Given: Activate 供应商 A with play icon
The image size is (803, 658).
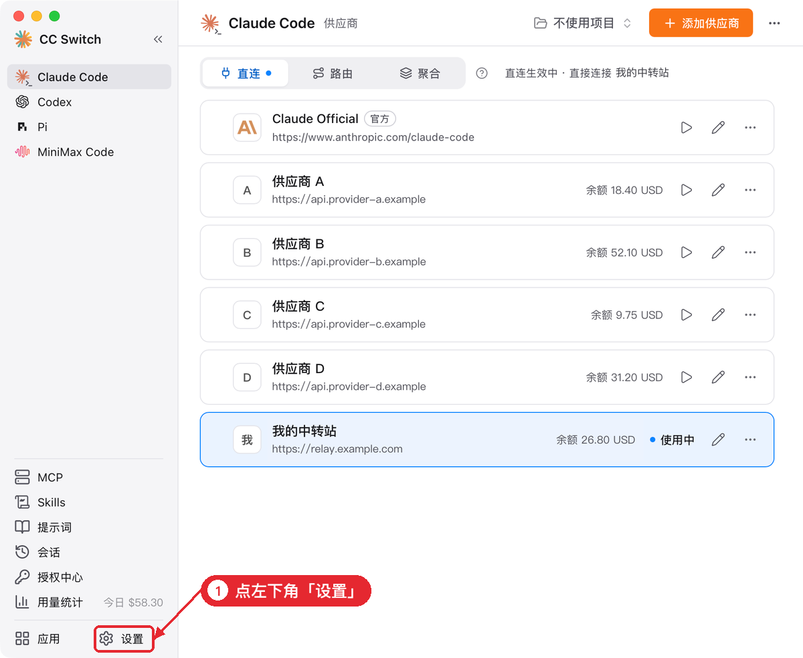Looking at the screenshot, I should (x=687, y=190).
